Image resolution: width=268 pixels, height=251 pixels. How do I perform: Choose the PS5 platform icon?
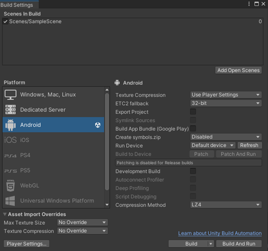[x=10, y=170]
